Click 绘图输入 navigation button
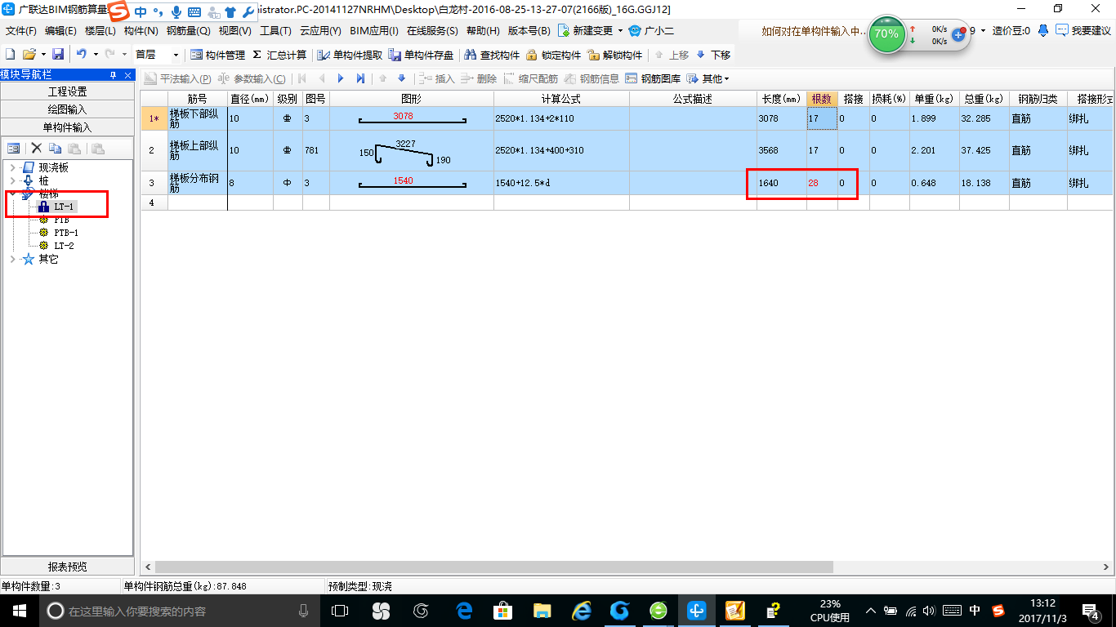The image size is (1116, 627). click(x=67, y=109)
